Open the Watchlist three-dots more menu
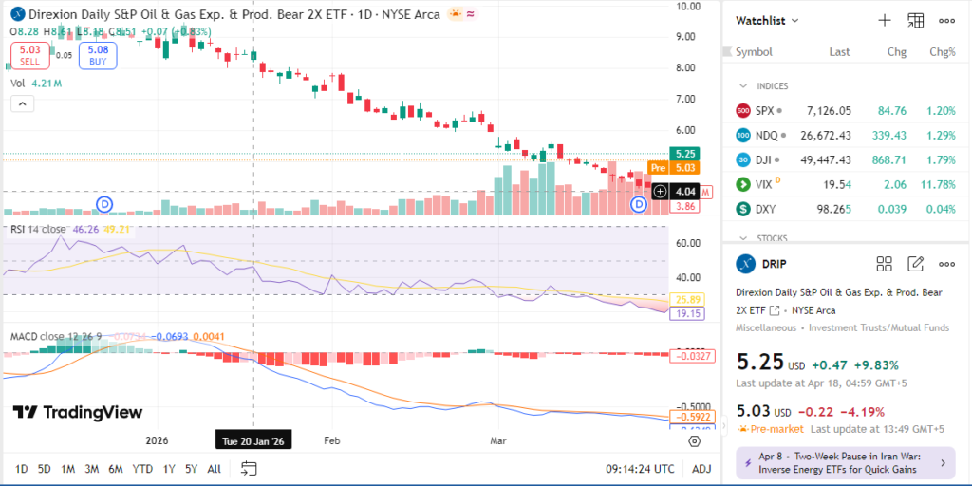The image size is (972, 486). (946, 20)
